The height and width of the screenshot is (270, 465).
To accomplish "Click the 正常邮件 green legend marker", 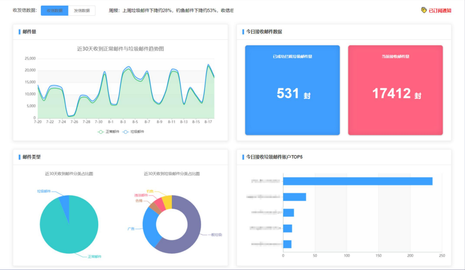I will 101,132.
